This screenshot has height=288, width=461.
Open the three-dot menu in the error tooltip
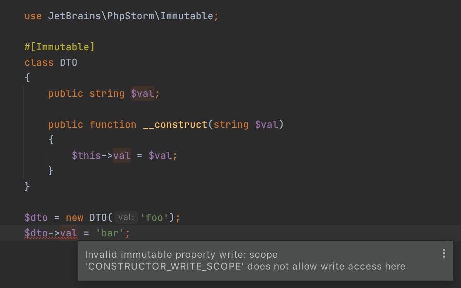[x=444, y=253]
